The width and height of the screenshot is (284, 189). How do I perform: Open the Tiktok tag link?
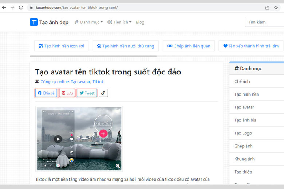click(98, 82)
